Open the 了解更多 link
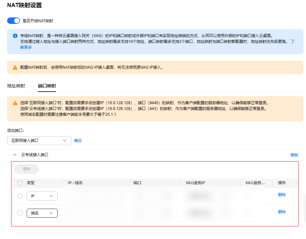Screen dimensions: 306x239 (26, 47)
